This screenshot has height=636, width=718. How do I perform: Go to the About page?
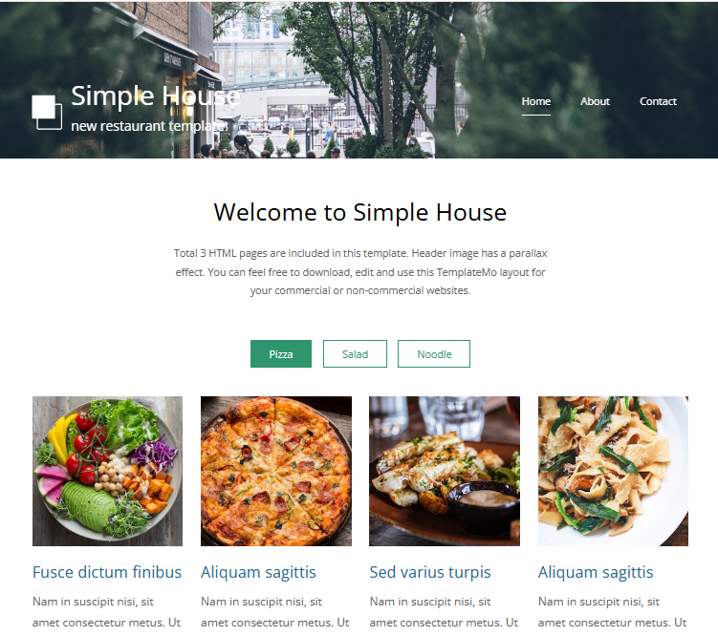click(595, 101)
